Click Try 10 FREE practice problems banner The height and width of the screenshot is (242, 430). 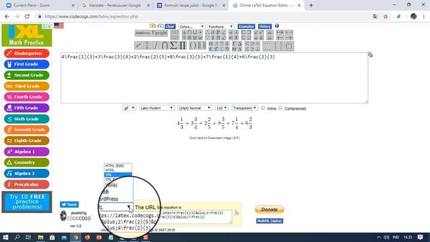click(x=27, y=202)
